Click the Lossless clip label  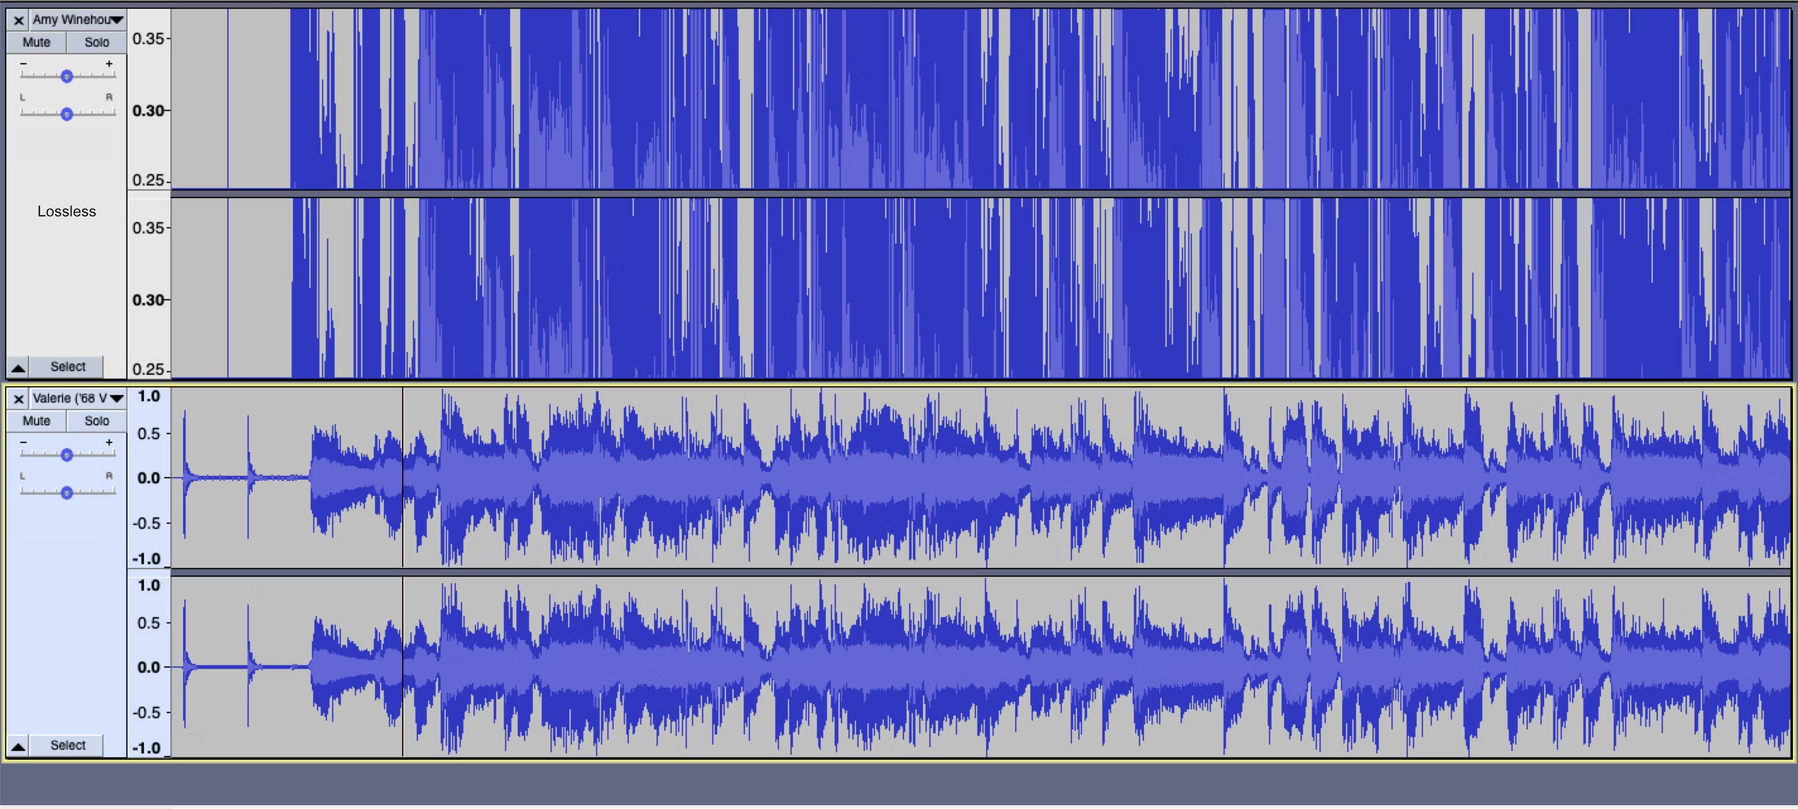tap(66, 211)
